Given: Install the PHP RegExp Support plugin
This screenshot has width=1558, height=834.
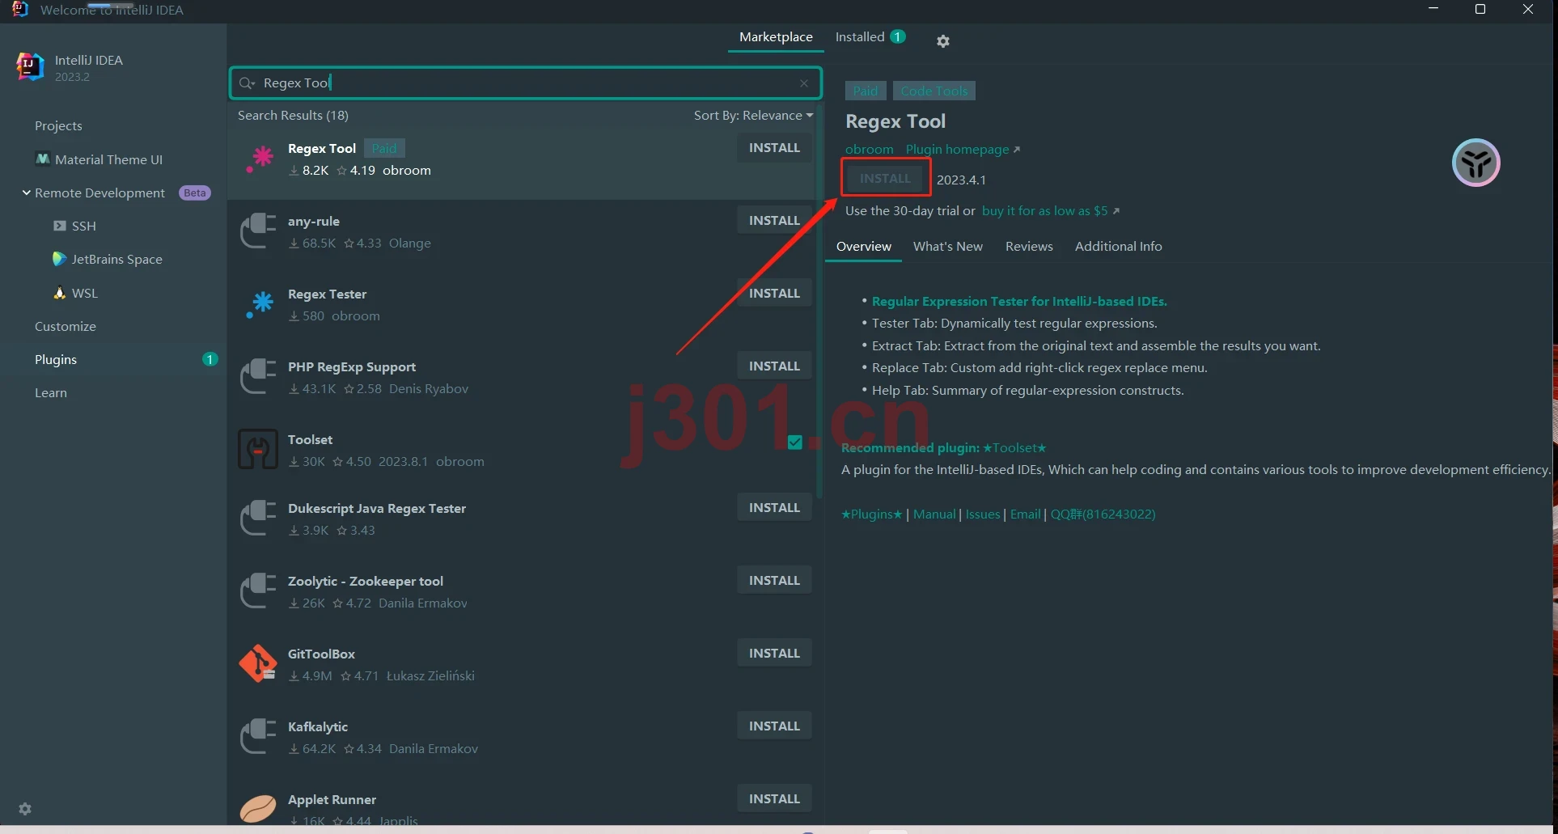Looking at the screenshot, I should [774, 366].
